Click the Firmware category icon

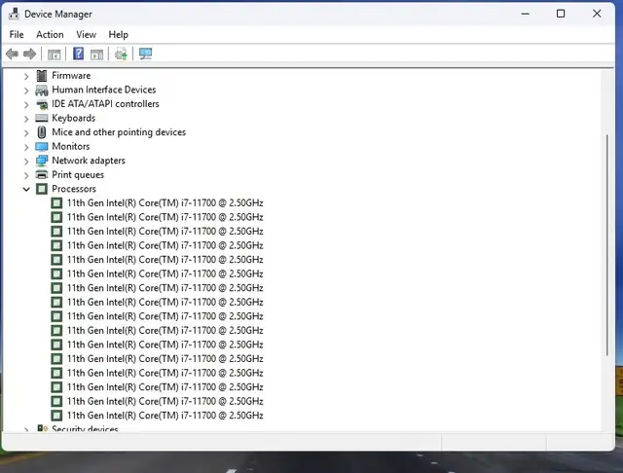[41, 76]
